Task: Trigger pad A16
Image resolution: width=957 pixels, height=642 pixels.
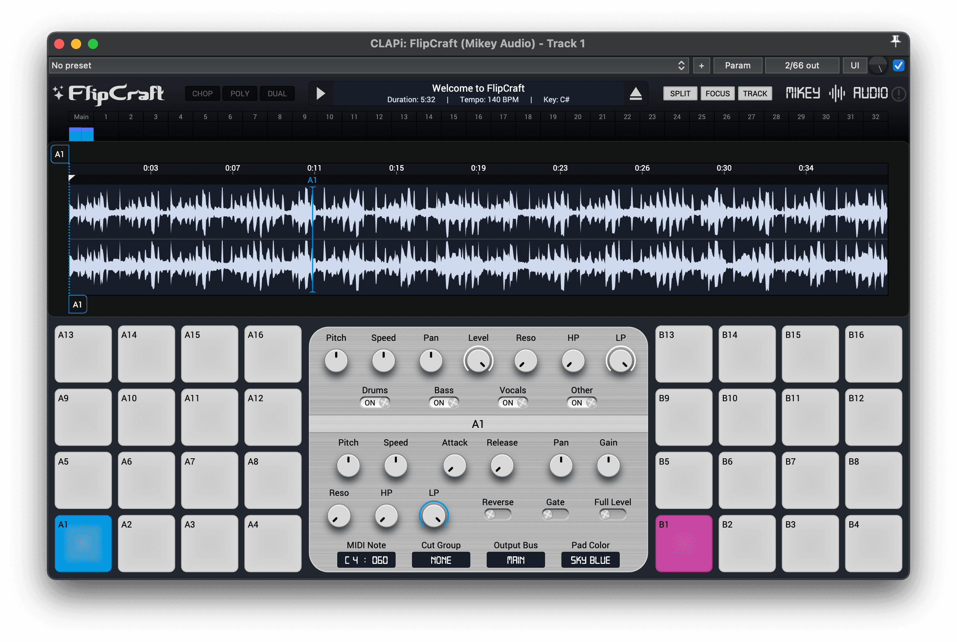Action: coord(273,354)
